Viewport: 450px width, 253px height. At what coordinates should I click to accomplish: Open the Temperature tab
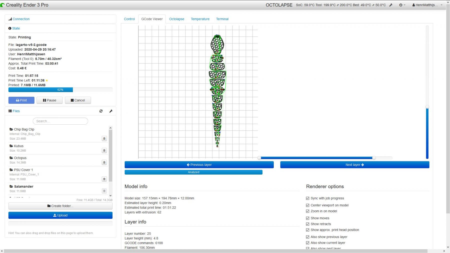click(200, 19)
